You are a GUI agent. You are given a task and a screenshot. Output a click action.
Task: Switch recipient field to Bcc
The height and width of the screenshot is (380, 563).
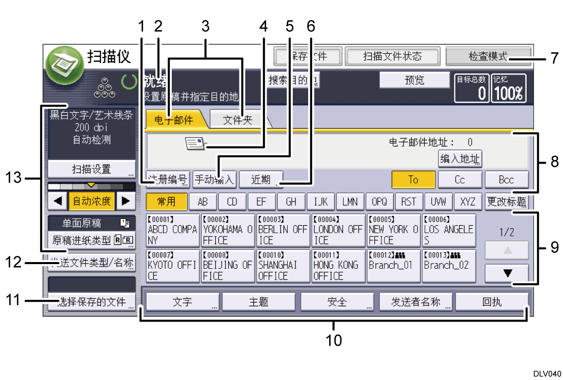[x=506, y=180]
